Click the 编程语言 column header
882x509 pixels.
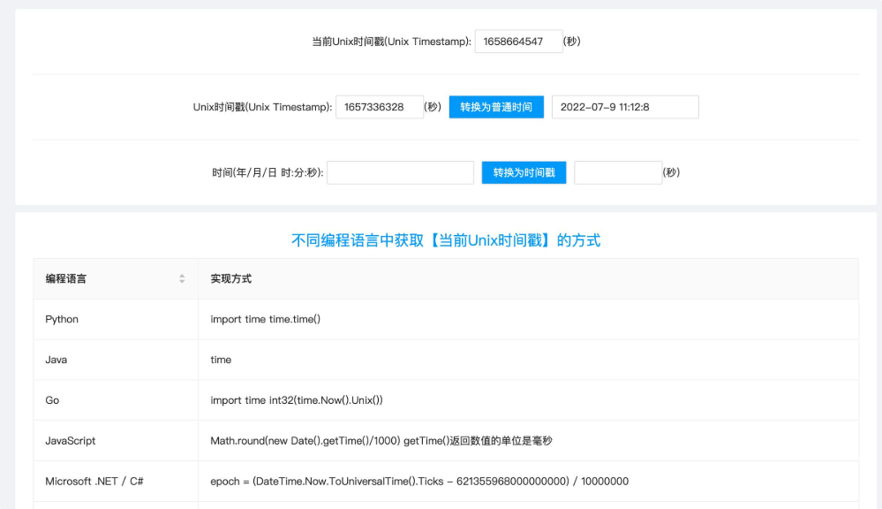116,278
